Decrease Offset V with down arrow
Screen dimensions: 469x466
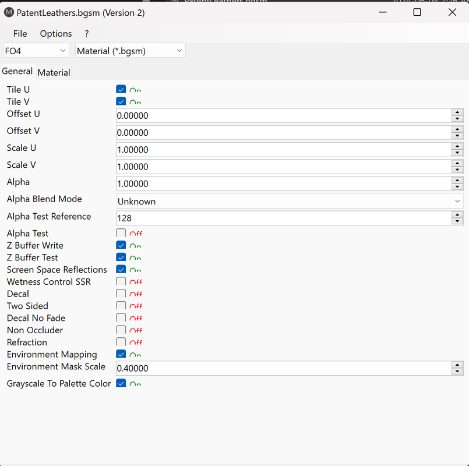[457, 136]
